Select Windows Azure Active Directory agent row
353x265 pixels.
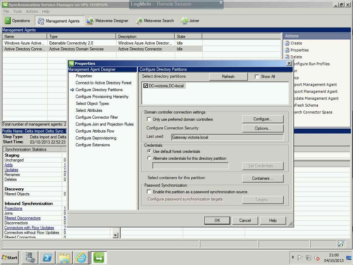pos(102,43)
